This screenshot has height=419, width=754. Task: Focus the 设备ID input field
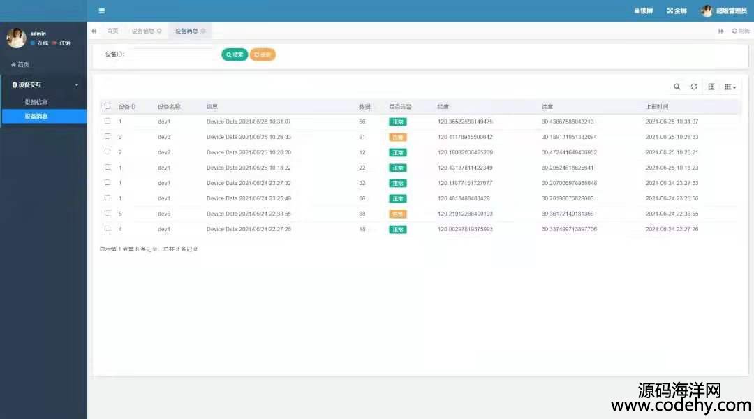tap(172, 54)
